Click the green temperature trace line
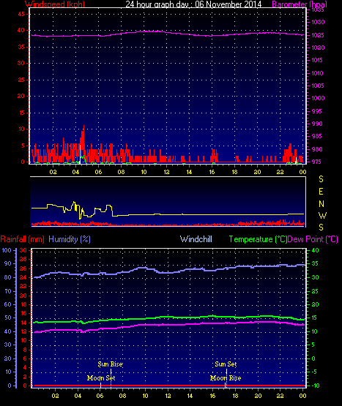 [168, 317]
